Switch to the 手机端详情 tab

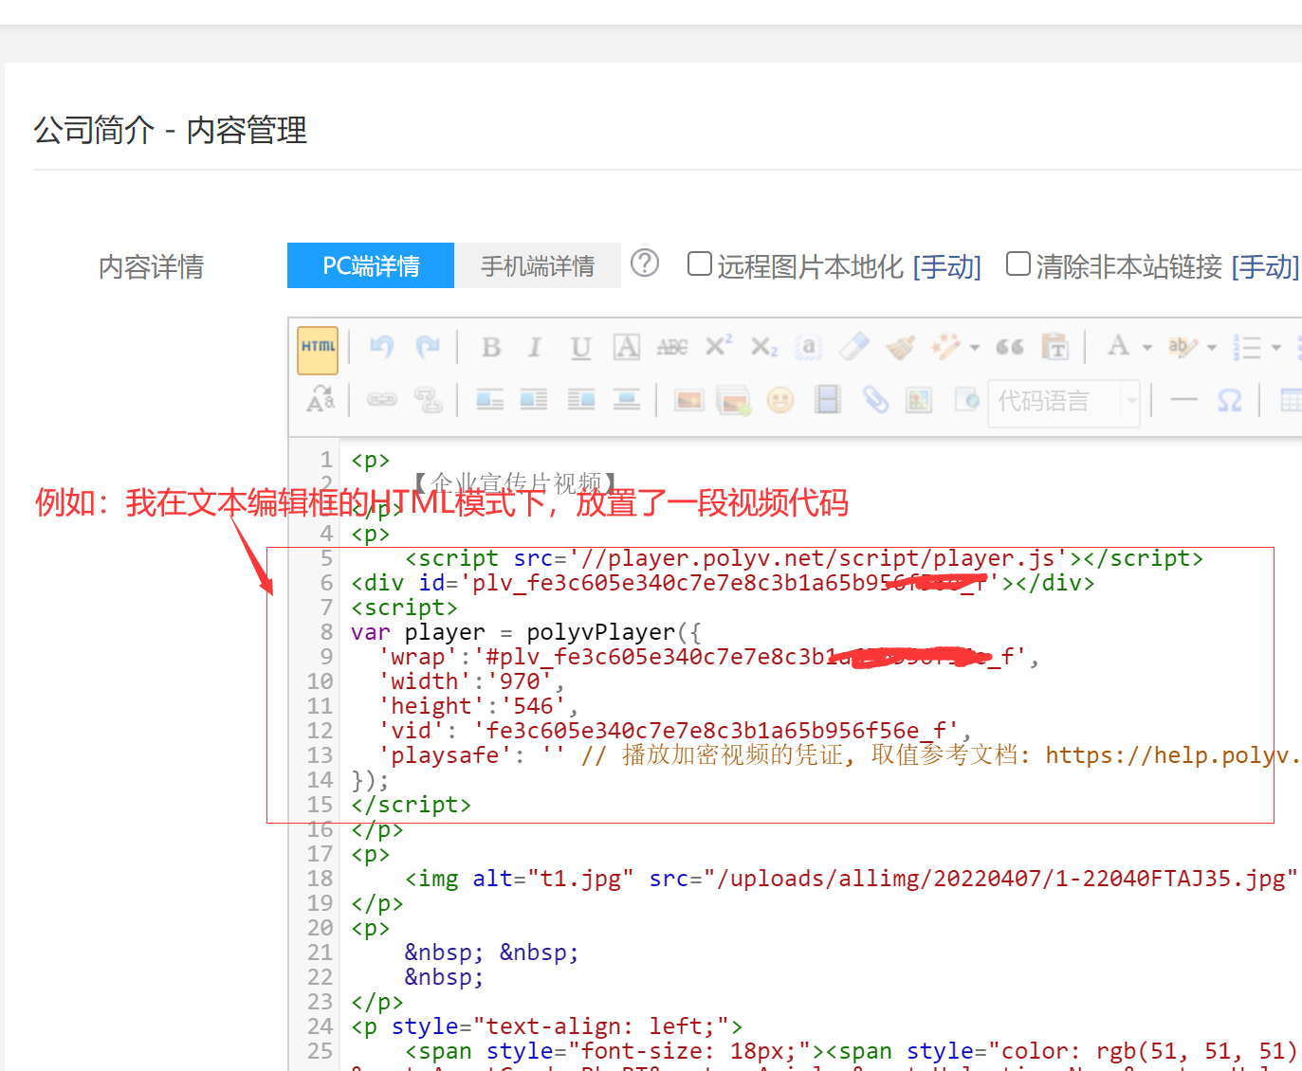538,265
